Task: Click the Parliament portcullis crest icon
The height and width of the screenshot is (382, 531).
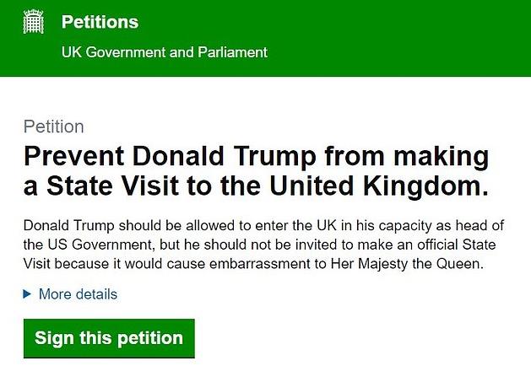Action: [35, 23]
